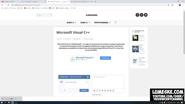Open the Chrome profile avatar
The width and height of the screenshot is (185, 104).
pyautogui.click(x=180, y=5)
